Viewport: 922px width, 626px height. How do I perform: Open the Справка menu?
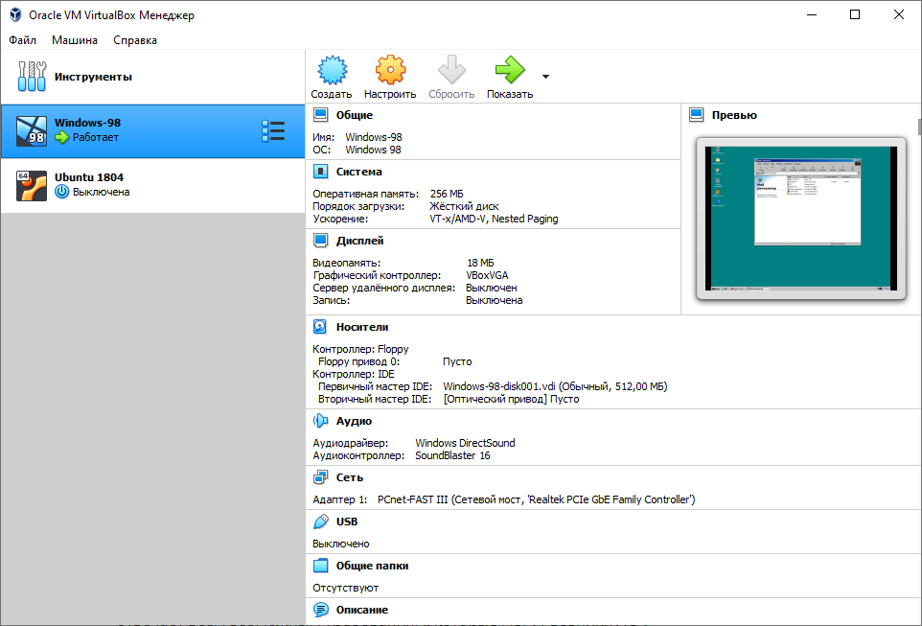pos(135,40)
